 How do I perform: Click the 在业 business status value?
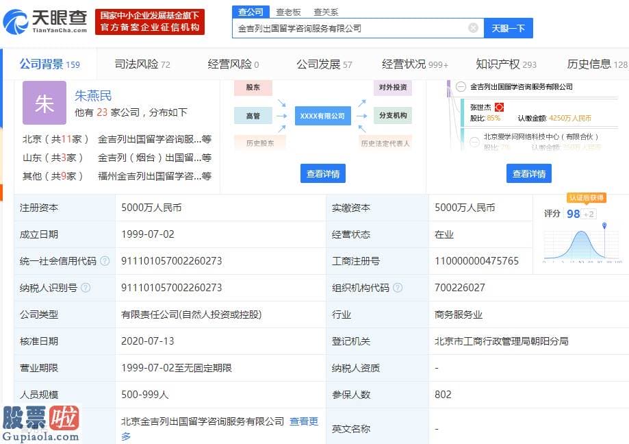pyautogui.click(x=444, y=234)
